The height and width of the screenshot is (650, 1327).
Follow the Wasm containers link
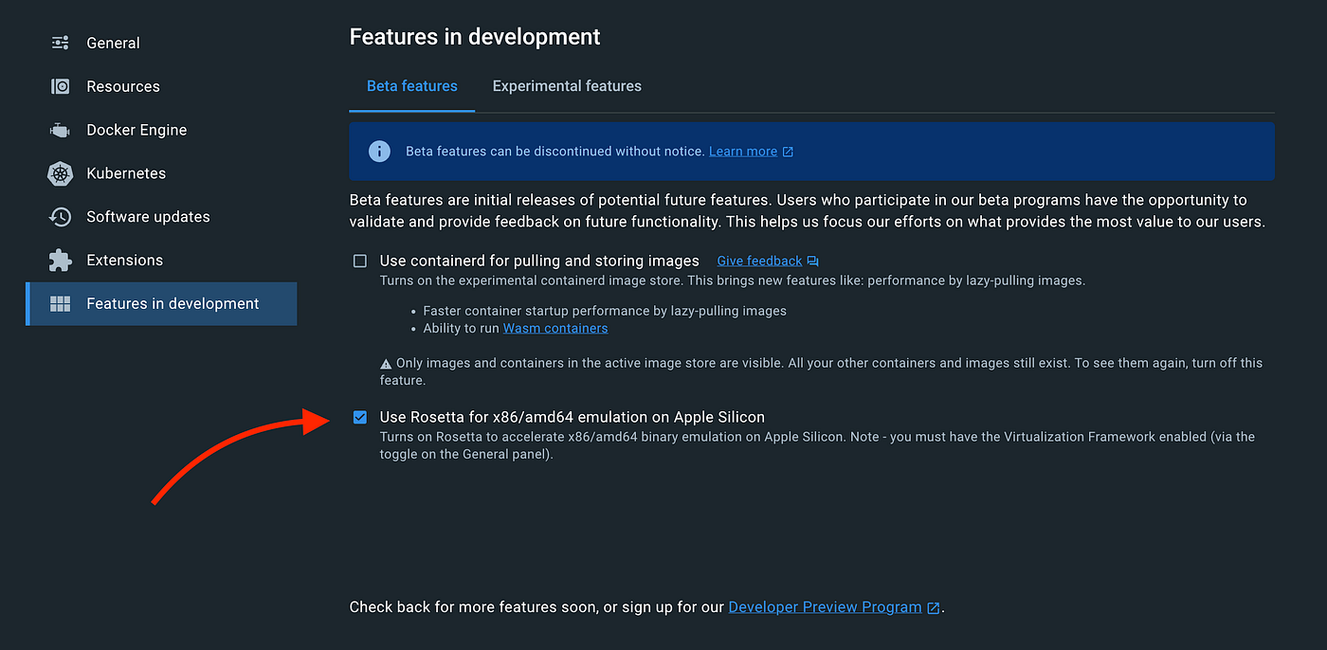click(555, 329)
